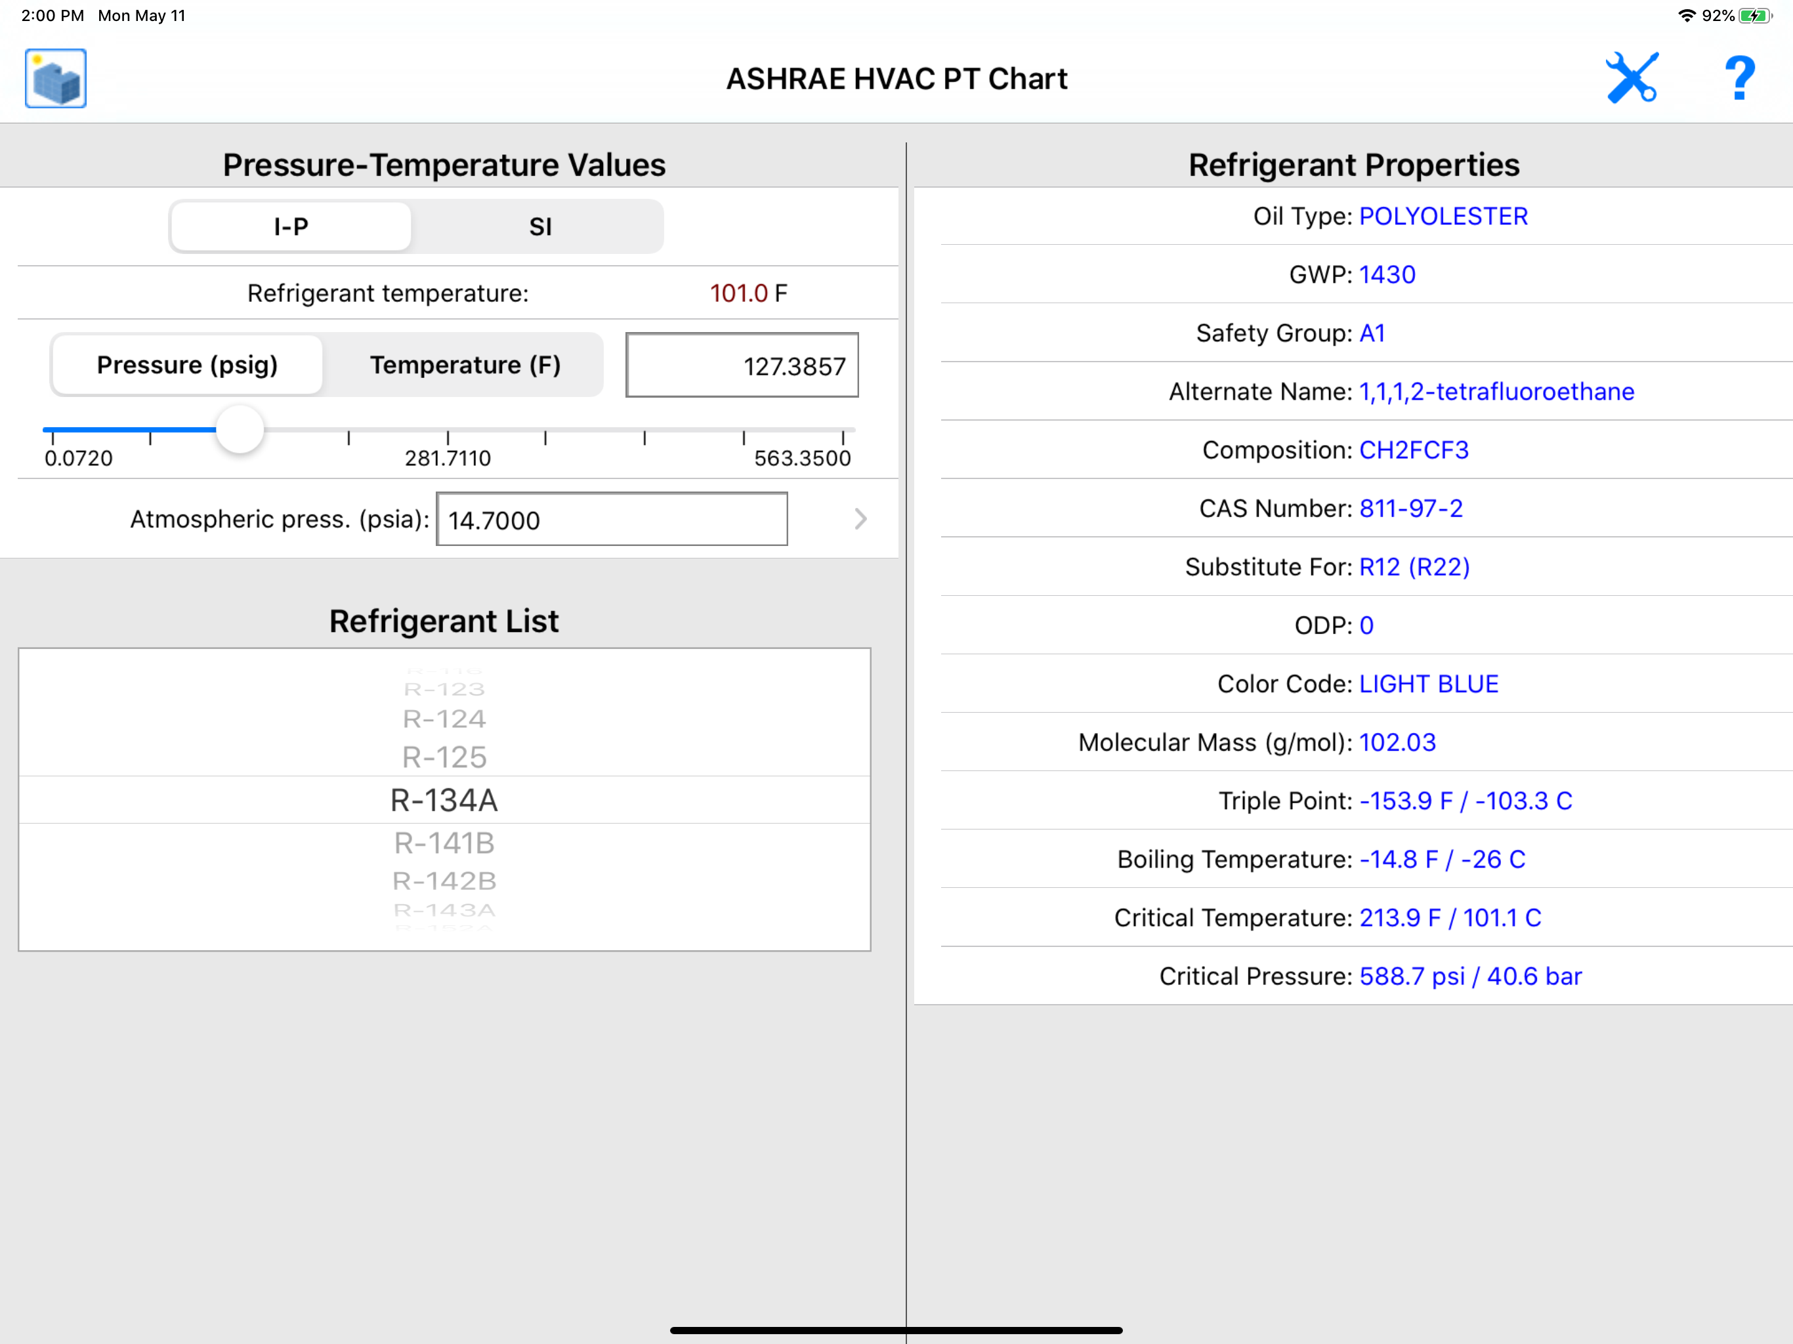Click slider track near 563.3500 end

[843, 430]
